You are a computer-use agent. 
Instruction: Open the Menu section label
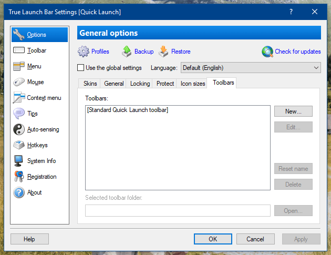click(34, 66)
